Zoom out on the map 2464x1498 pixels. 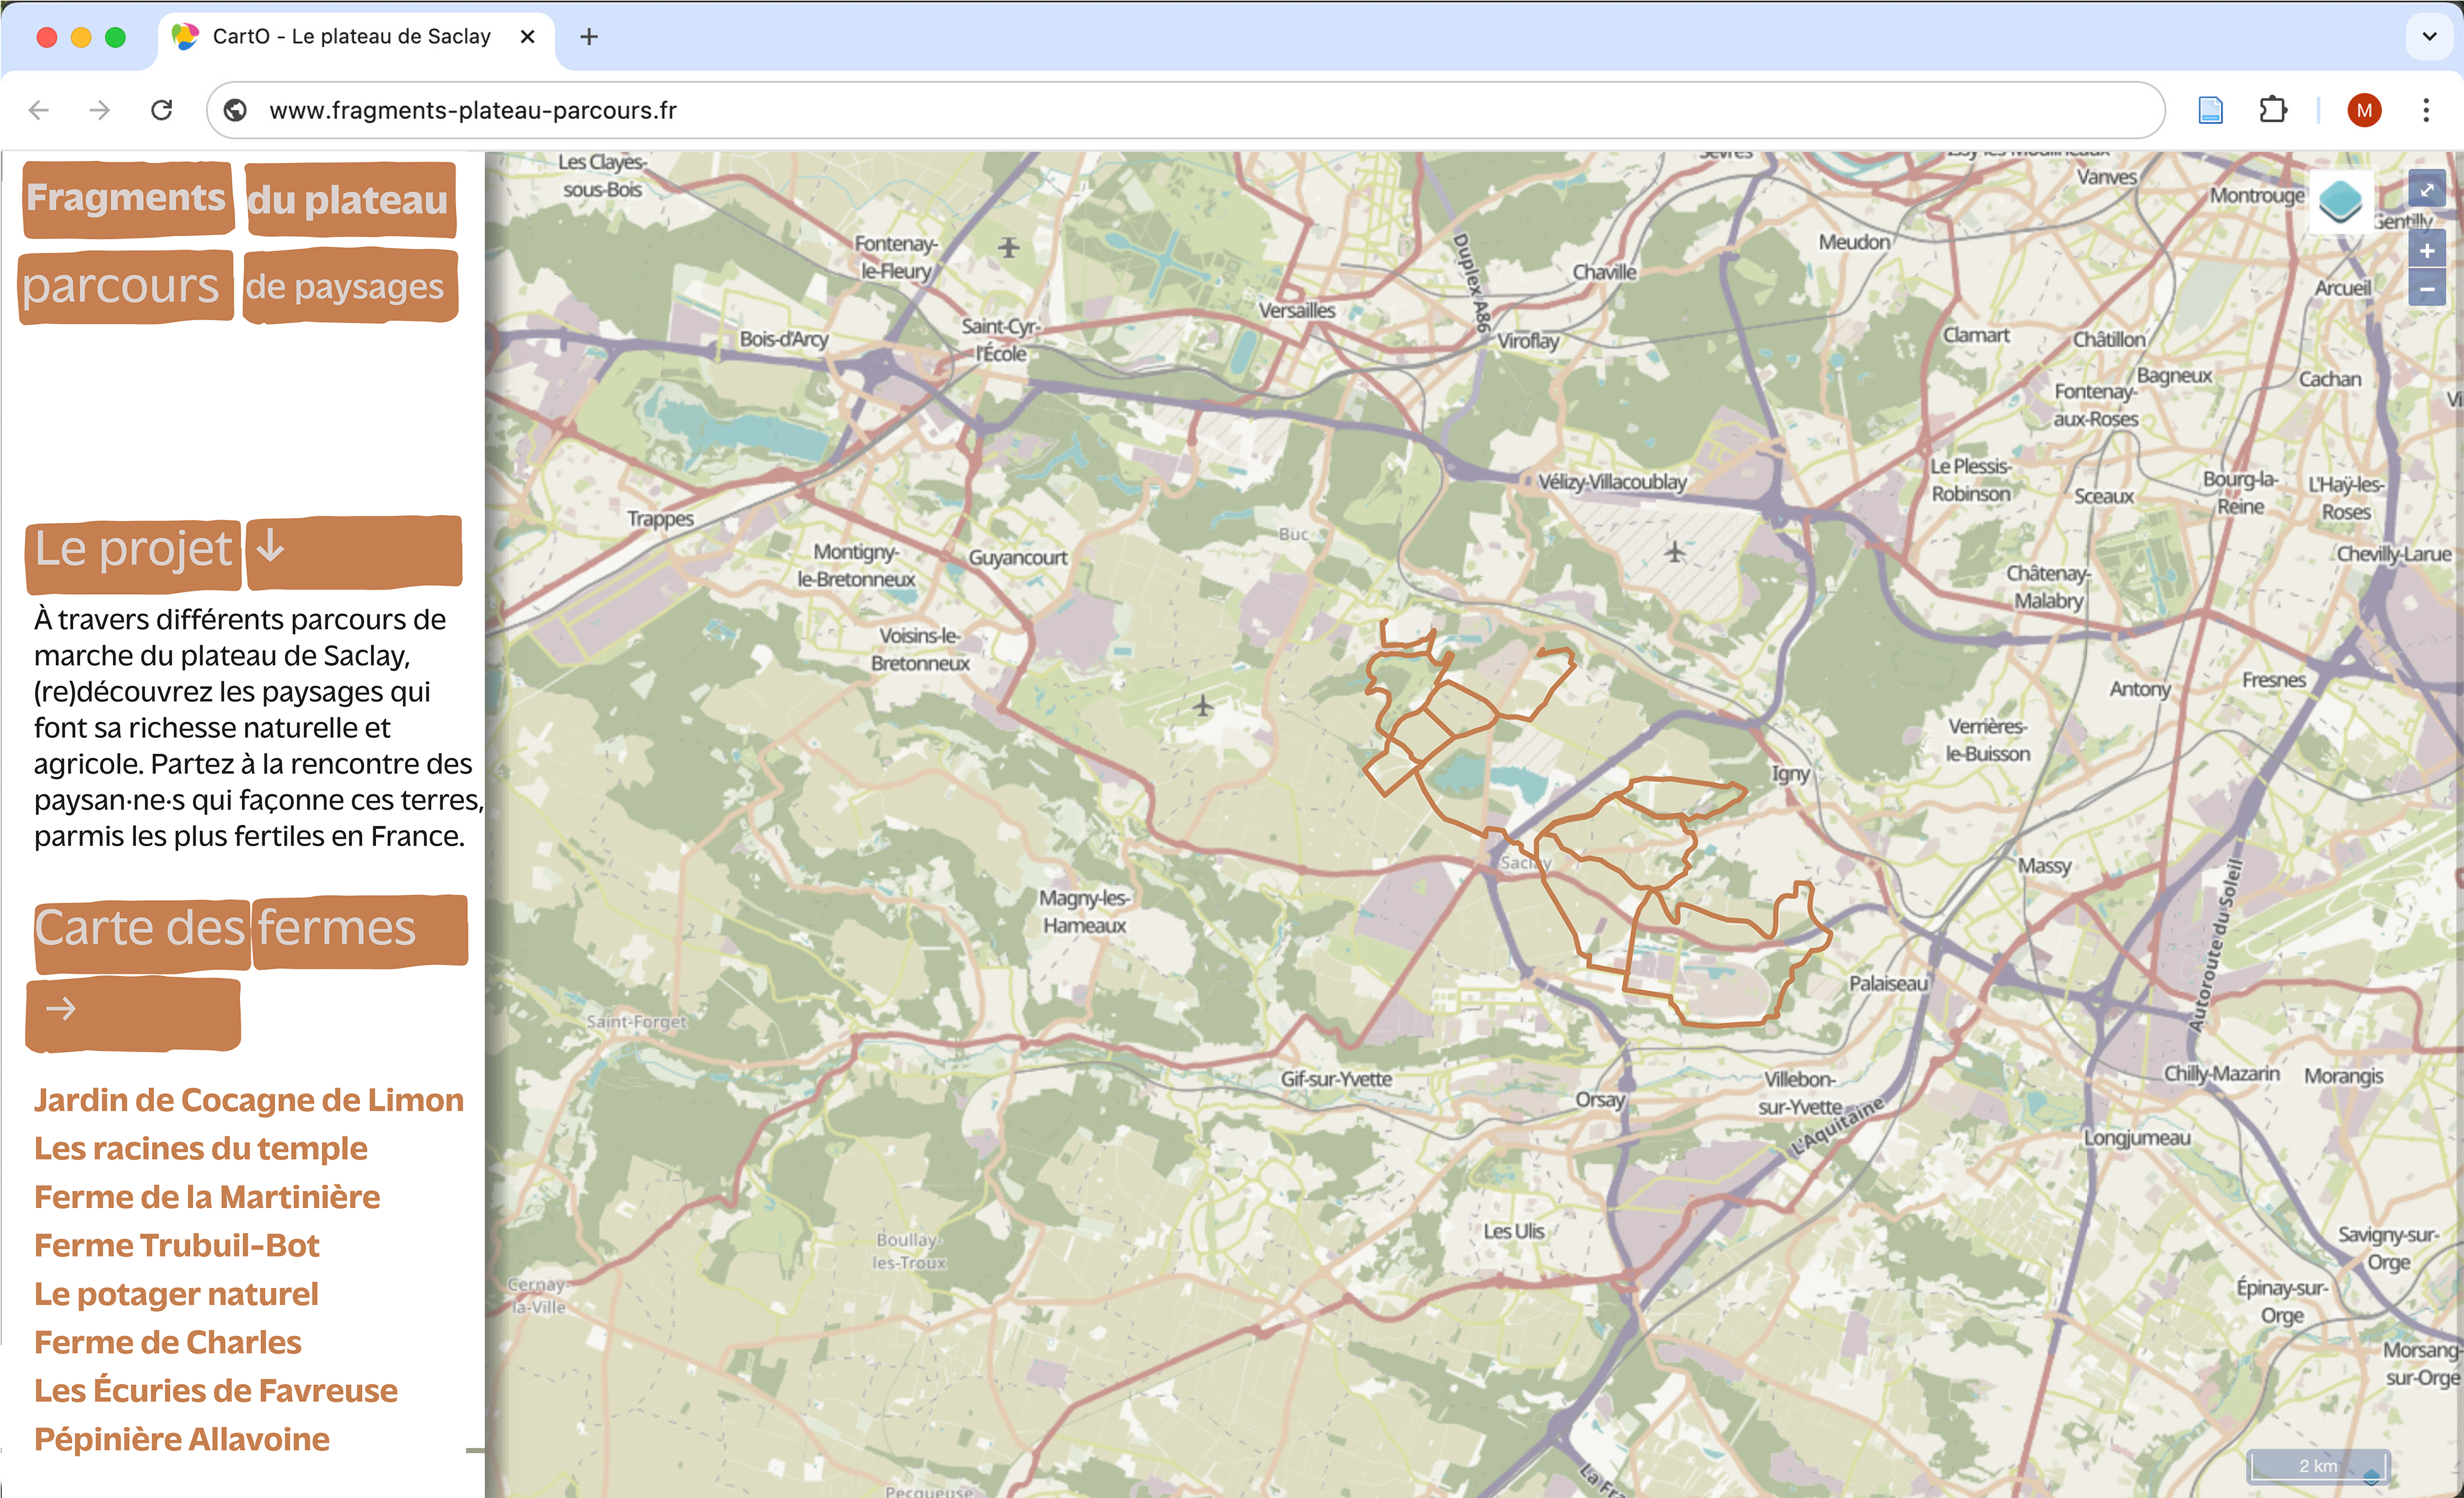click(x=2426, y=289)
